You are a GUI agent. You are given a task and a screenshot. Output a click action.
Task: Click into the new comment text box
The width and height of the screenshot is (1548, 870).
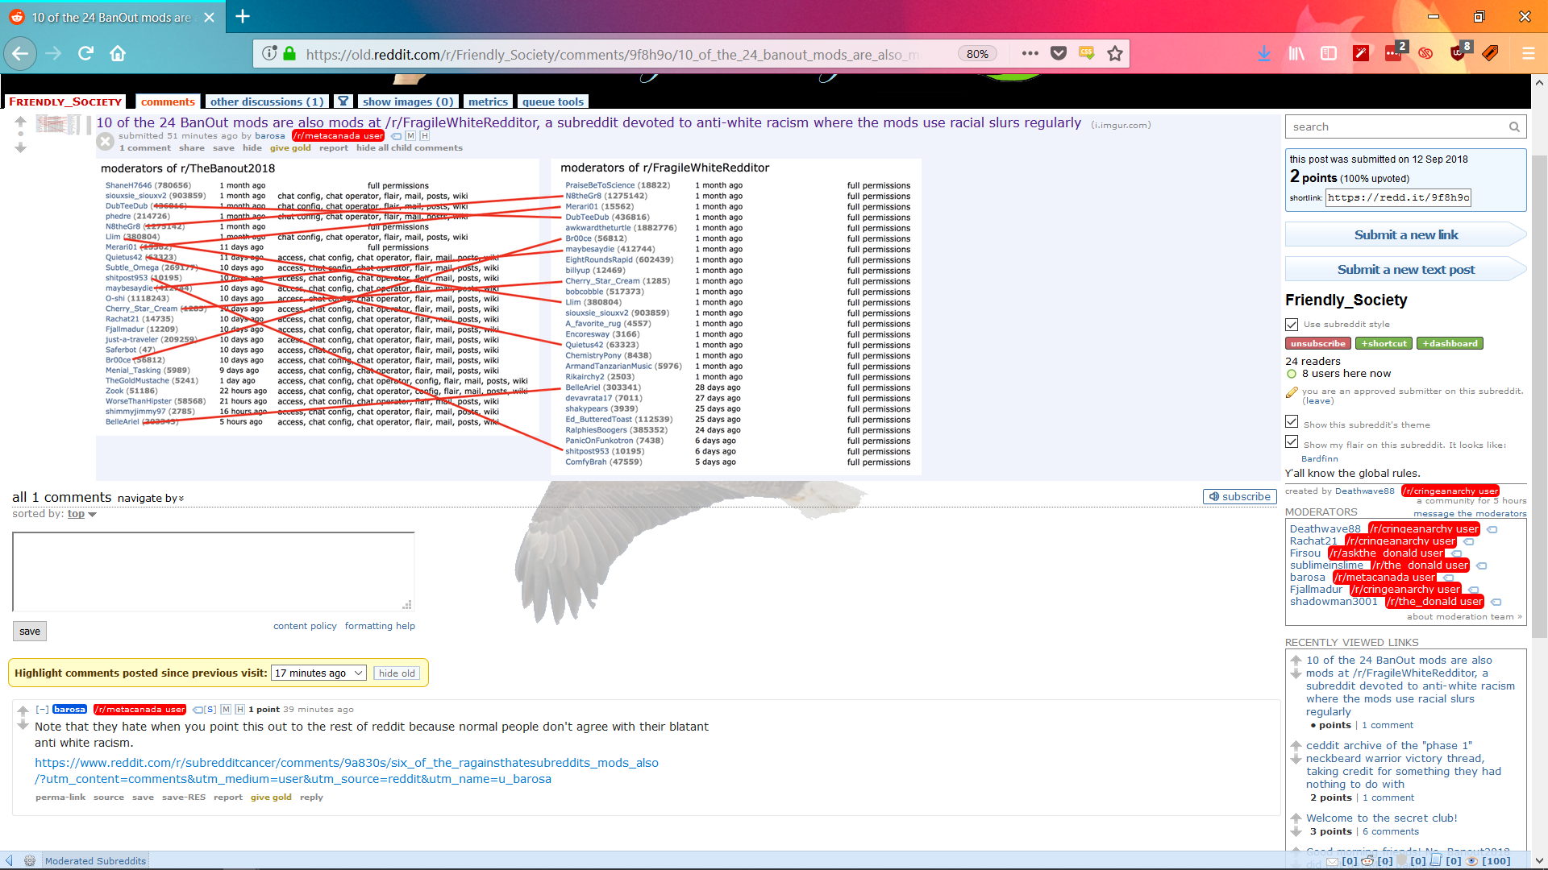[214, 571]
